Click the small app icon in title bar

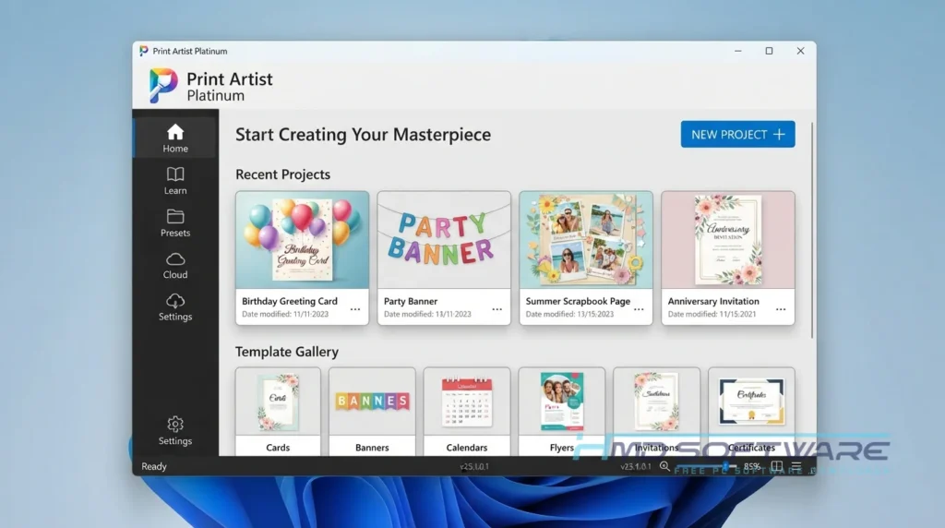143,52
